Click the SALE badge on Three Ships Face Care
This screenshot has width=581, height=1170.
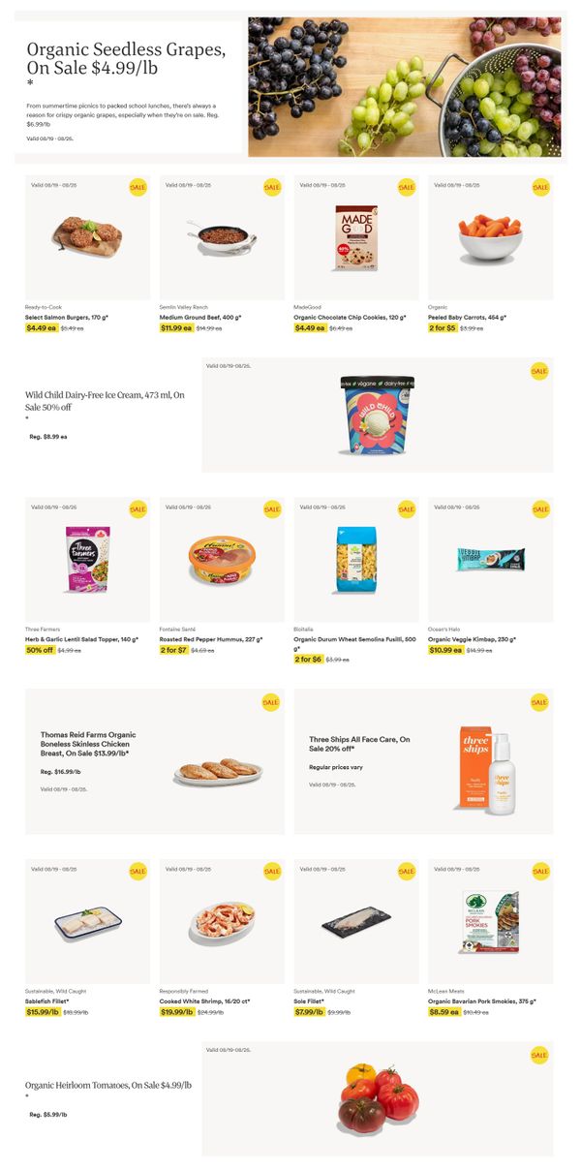539,702
